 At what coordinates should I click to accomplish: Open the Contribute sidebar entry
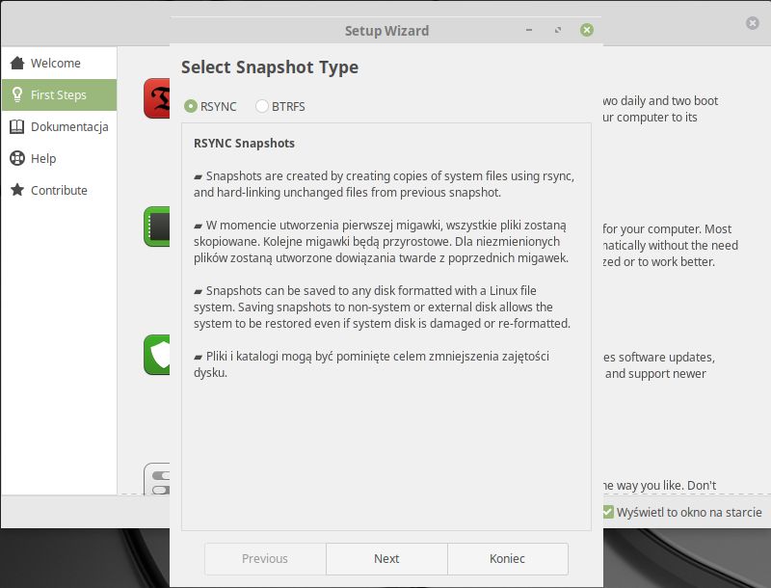click(59, 190)
